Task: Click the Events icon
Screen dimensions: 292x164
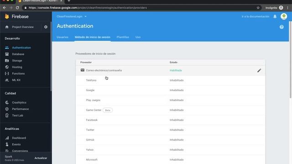Action: pos(7,144)
